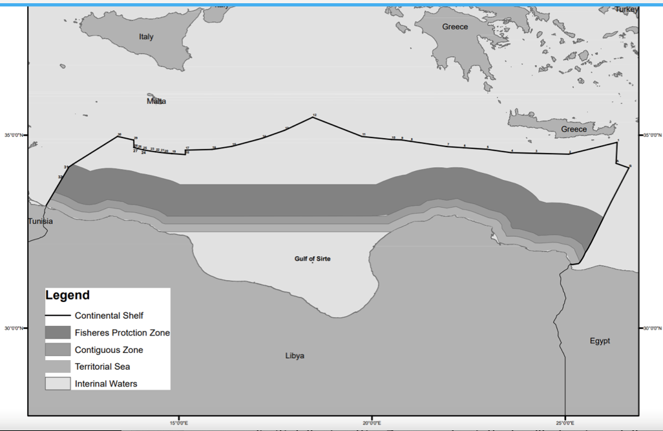Click the Contiguous Zone legend swatch
663x431 pixels.
click(58, 350)
